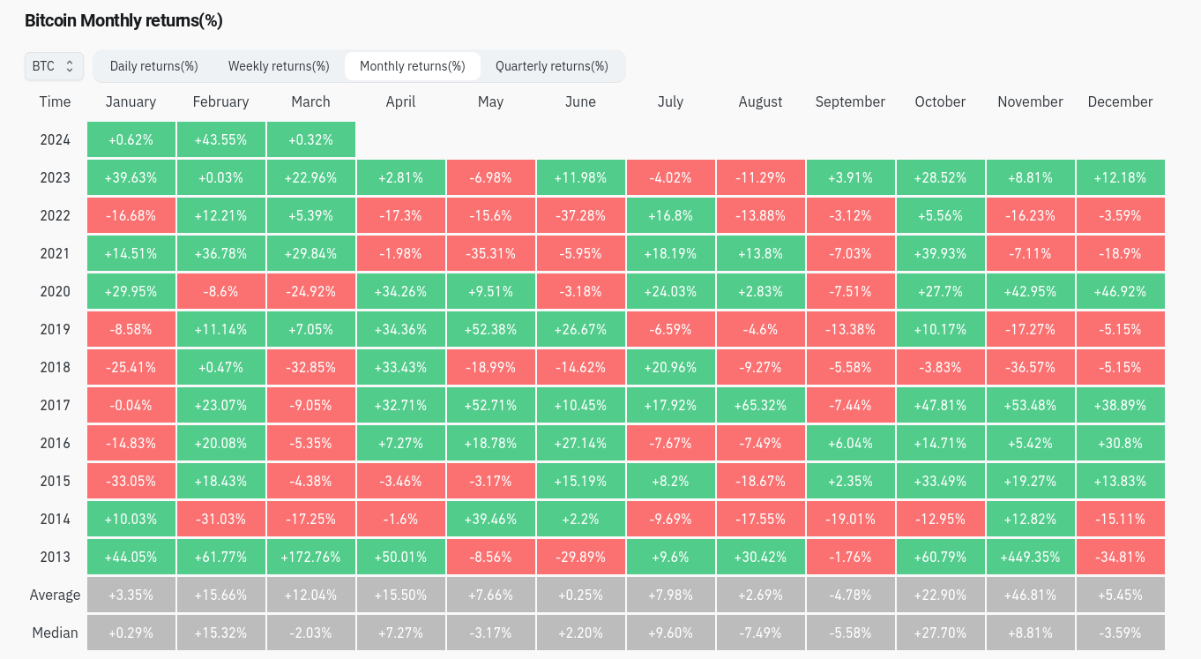The image size is (1201, 659).
Task: Select the Average row label
Action: (55, 595)
